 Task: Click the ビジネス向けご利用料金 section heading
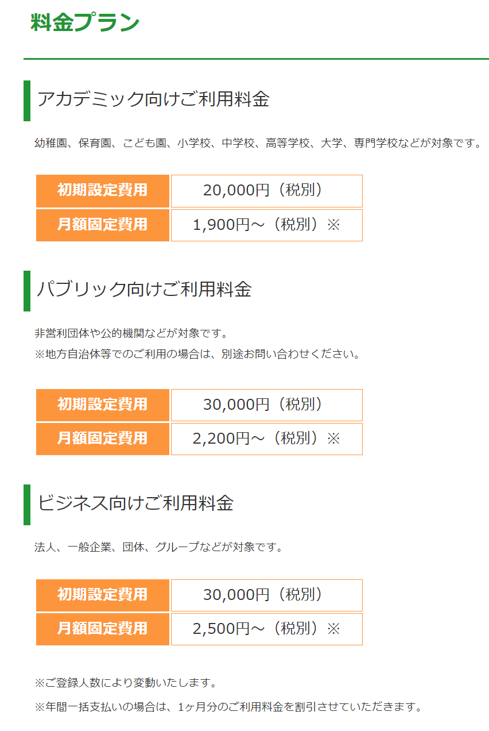point(135,503)
